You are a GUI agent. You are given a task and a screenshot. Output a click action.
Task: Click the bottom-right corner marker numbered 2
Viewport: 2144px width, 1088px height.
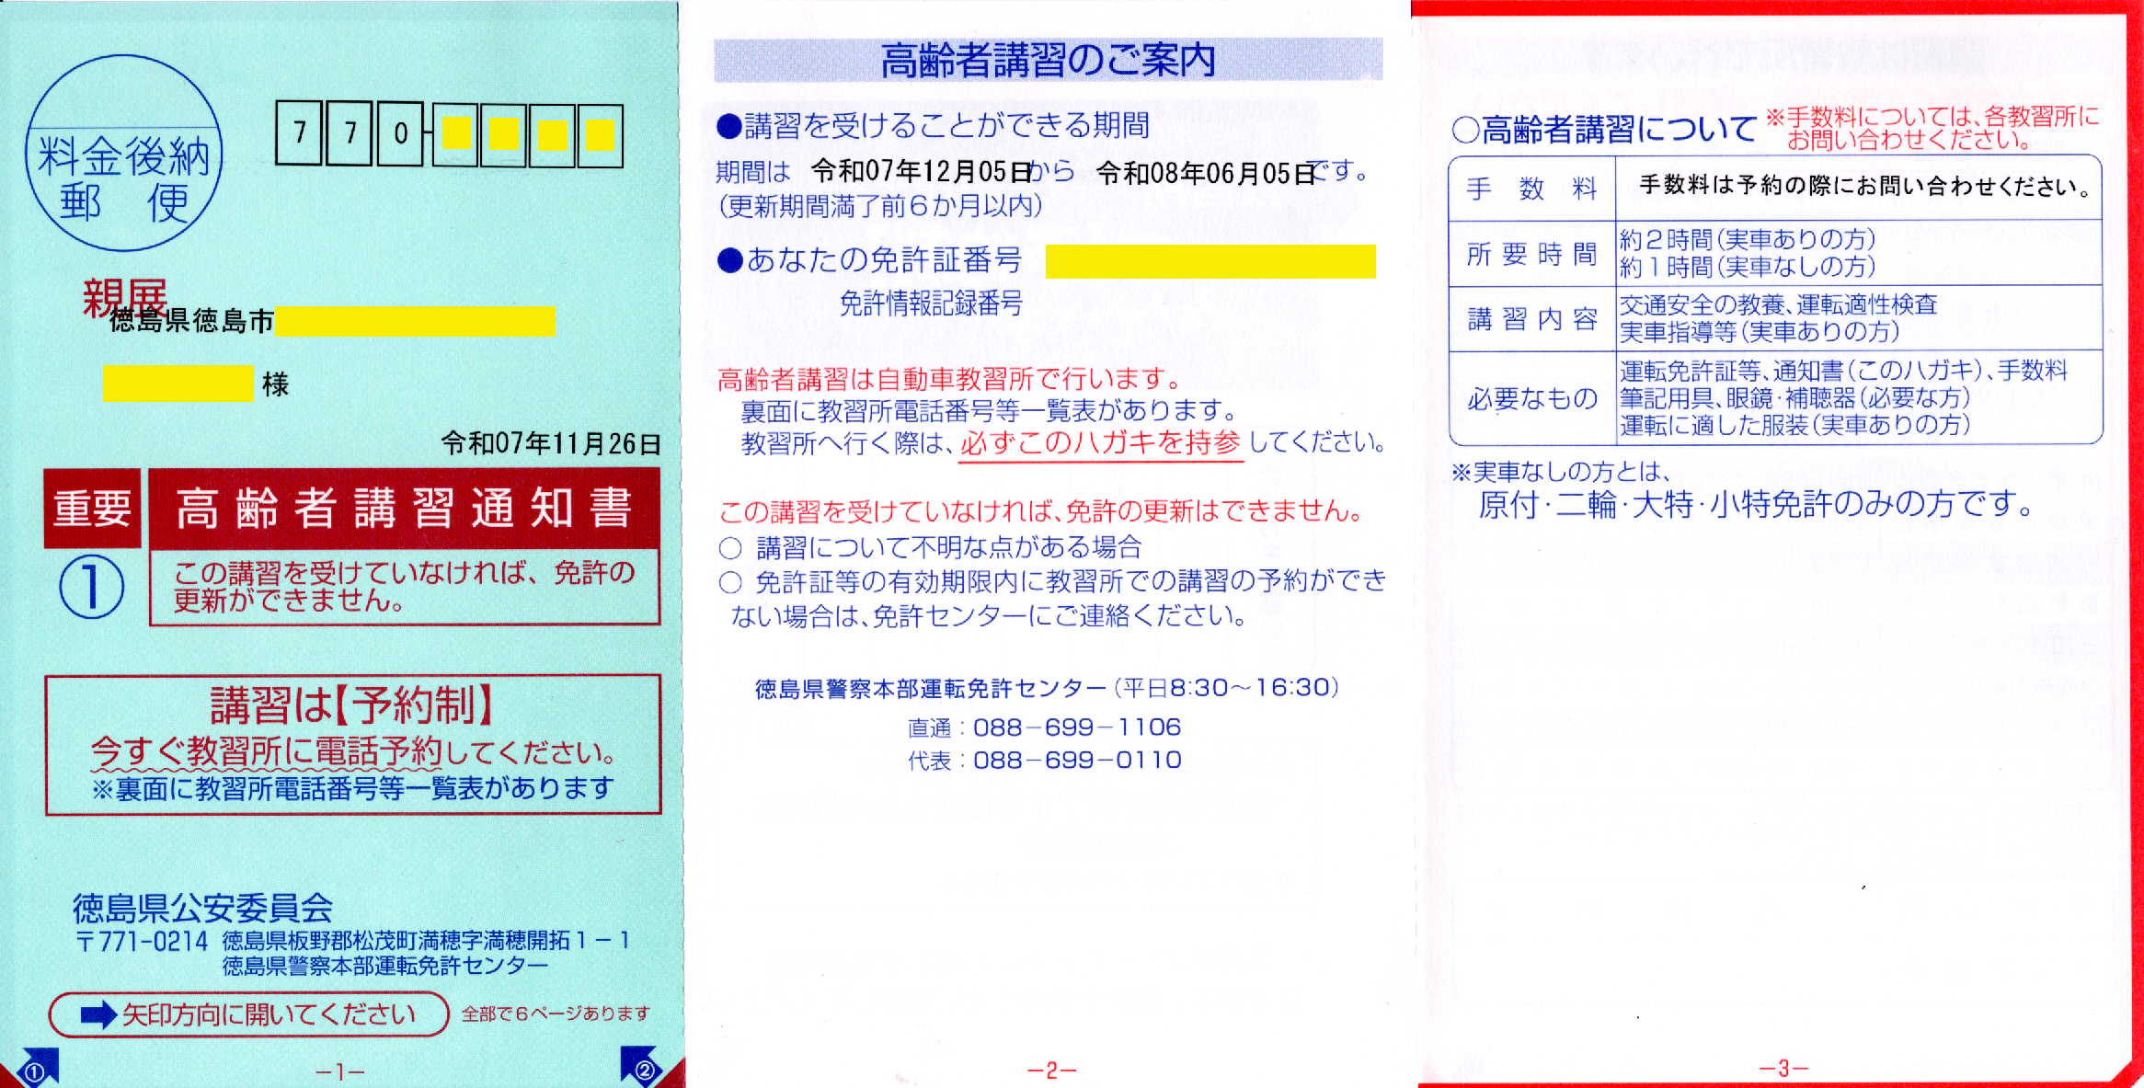(x=644, y=1070)
